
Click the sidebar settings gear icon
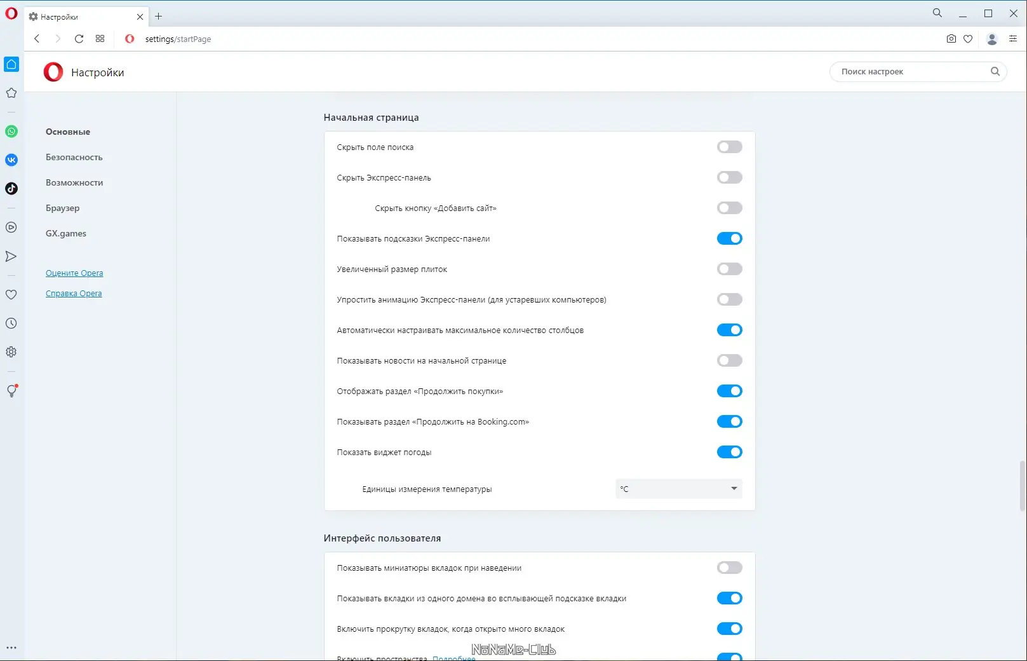point(11,352)
